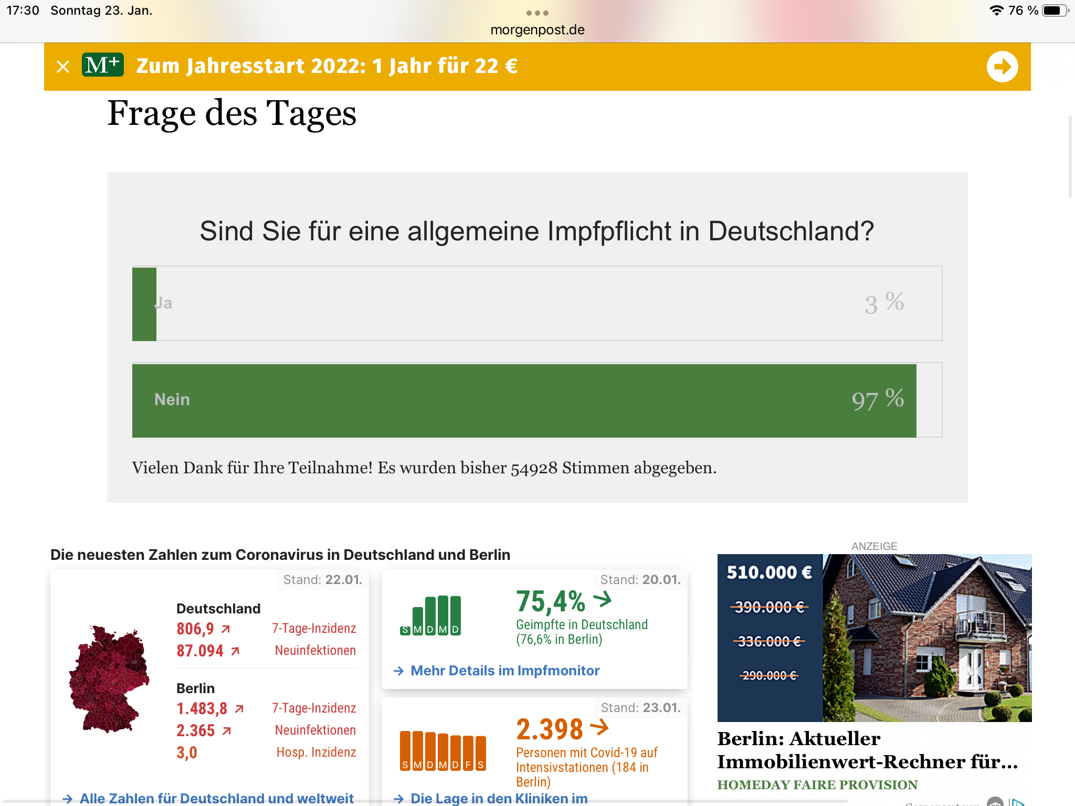Tap the Wi-Fi status icon
1075x806 pixels.
click(x=996, y=10)
